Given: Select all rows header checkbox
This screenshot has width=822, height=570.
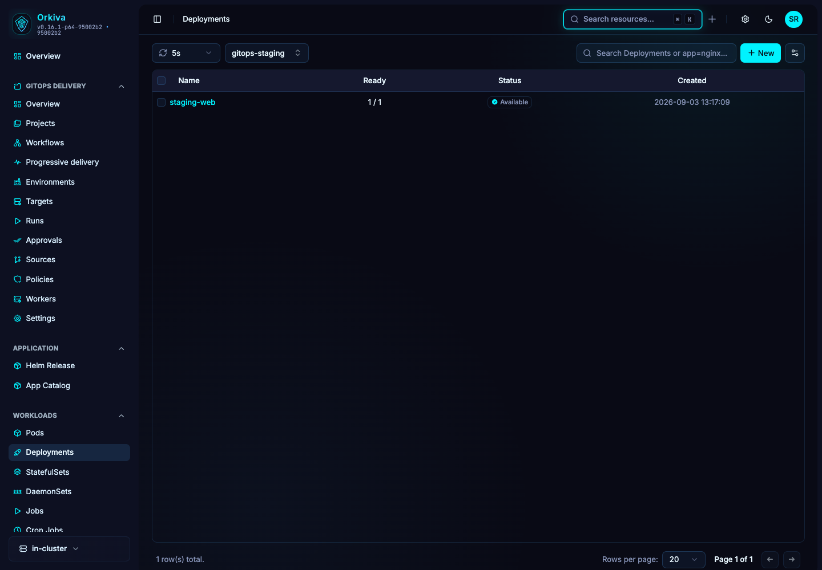Looking at the screenshot, I should coord(162,81).
